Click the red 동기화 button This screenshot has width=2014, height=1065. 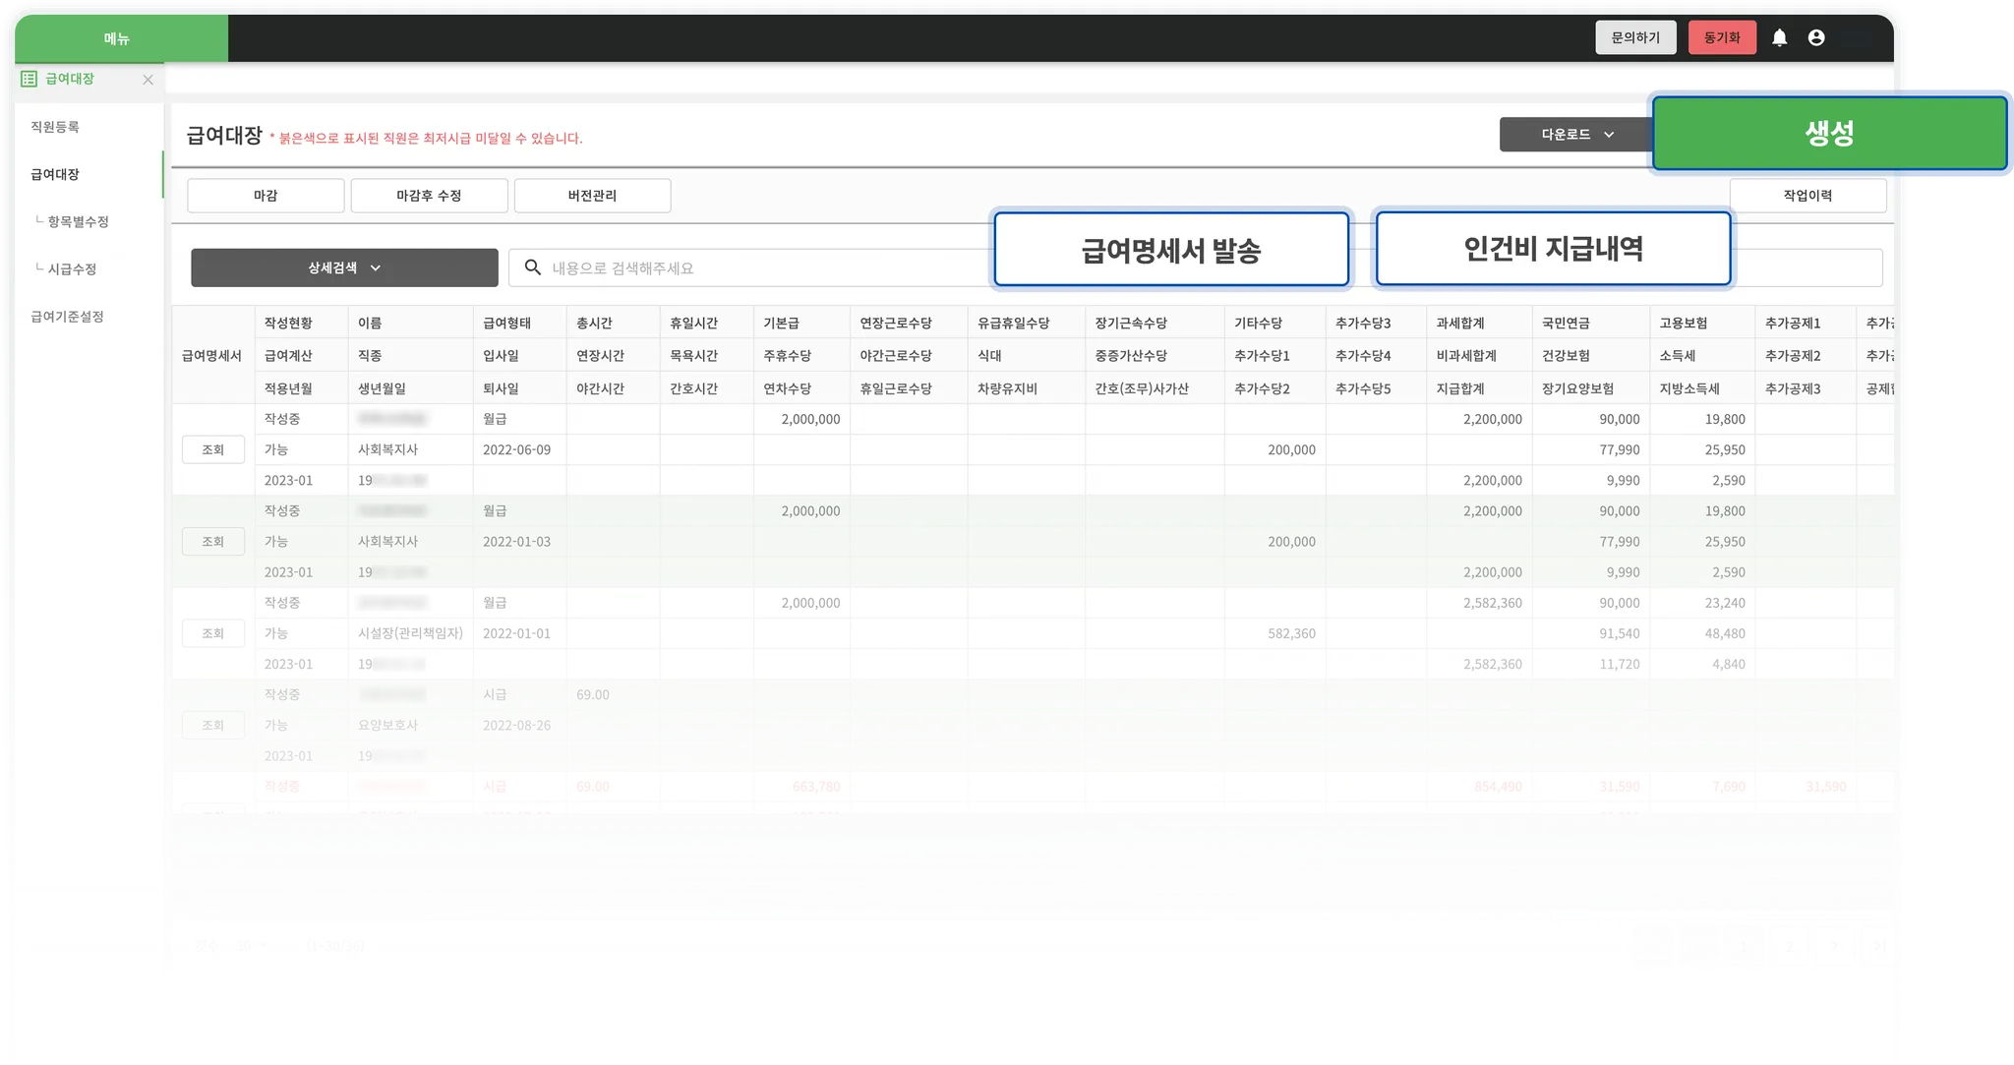1721,37
